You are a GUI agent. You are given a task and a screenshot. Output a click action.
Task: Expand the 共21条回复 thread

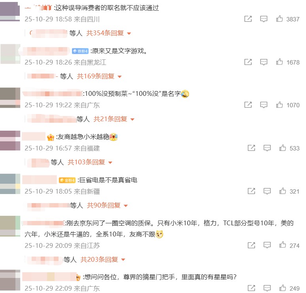[x=114, y=119]
